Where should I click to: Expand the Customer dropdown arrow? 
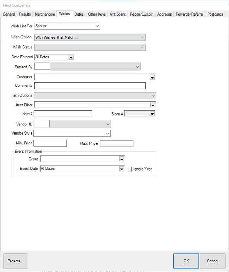152,77
